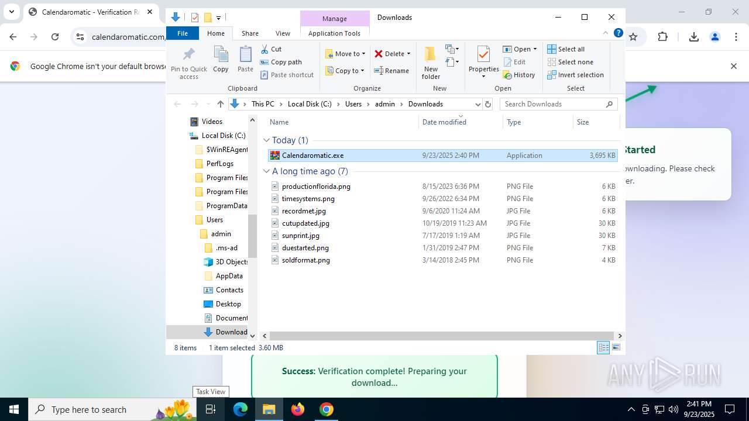Click the Paste ribbon icon
This screenshot has height=421, width=749.
pyautogui.click(x=245, y=60)
